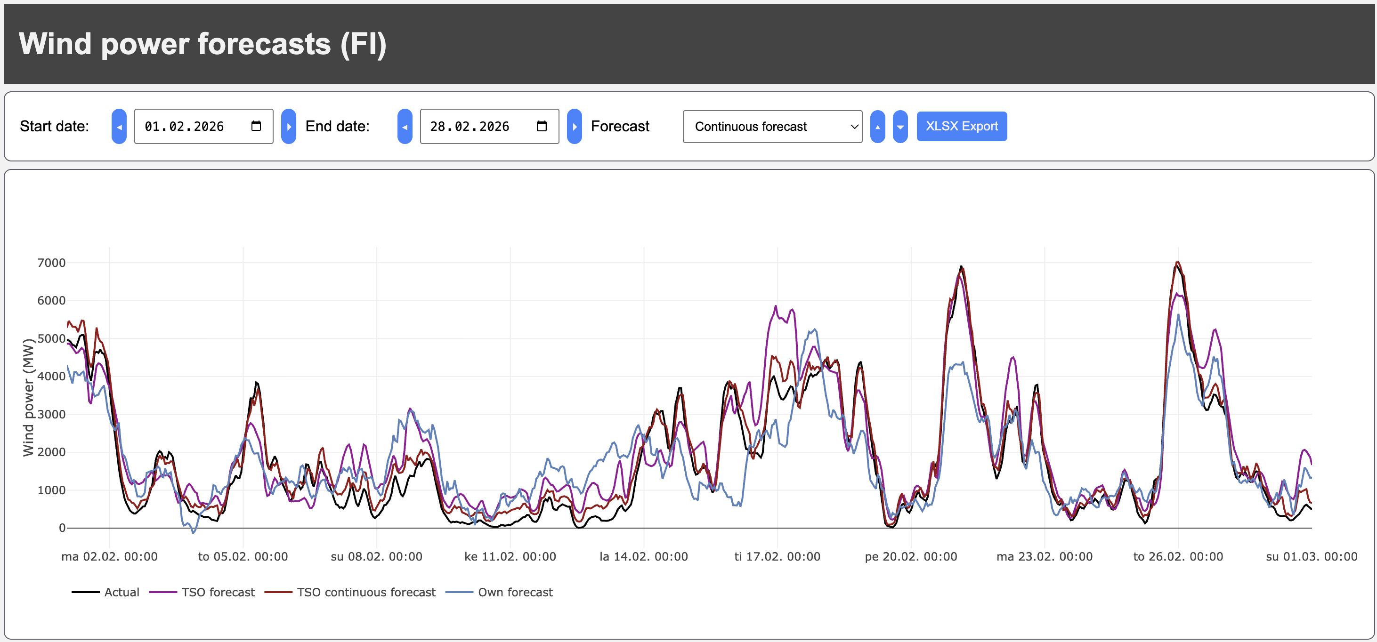Click end date previous-day arrow button
This screenshot has height=642, width=1377.
[405, 127]
